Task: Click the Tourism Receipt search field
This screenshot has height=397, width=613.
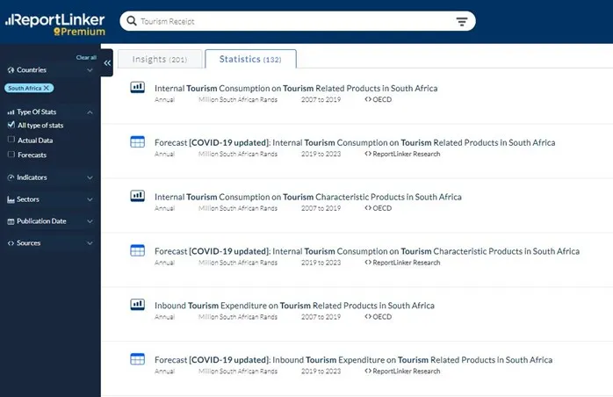Action: pos(290,21)
